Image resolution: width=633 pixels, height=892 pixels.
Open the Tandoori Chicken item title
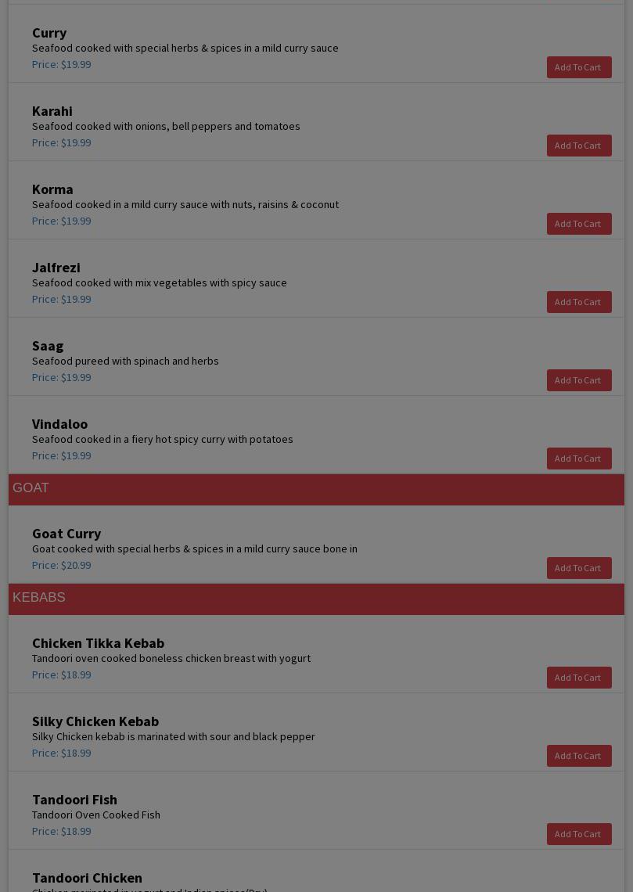87,878
